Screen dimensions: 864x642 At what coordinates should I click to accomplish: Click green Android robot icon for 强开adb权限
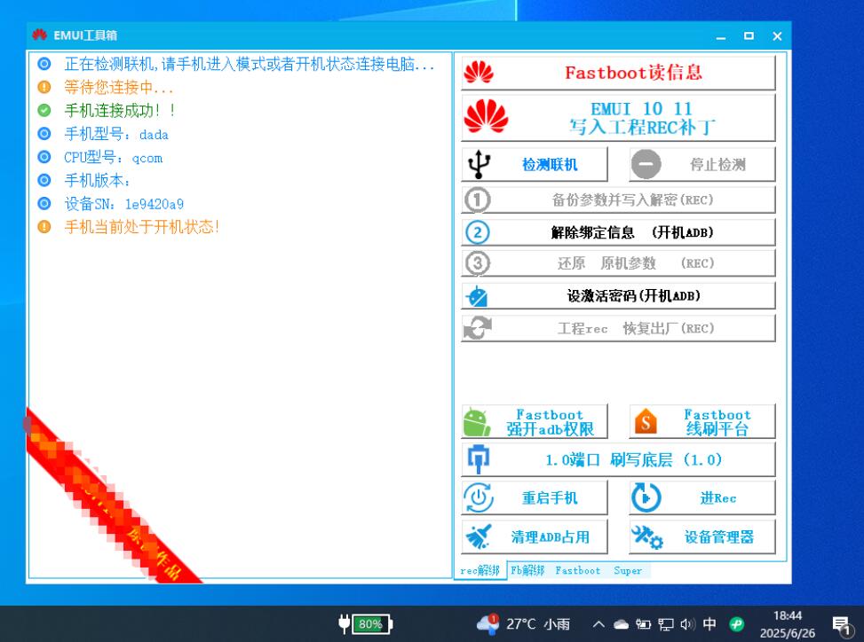[478, 422]
